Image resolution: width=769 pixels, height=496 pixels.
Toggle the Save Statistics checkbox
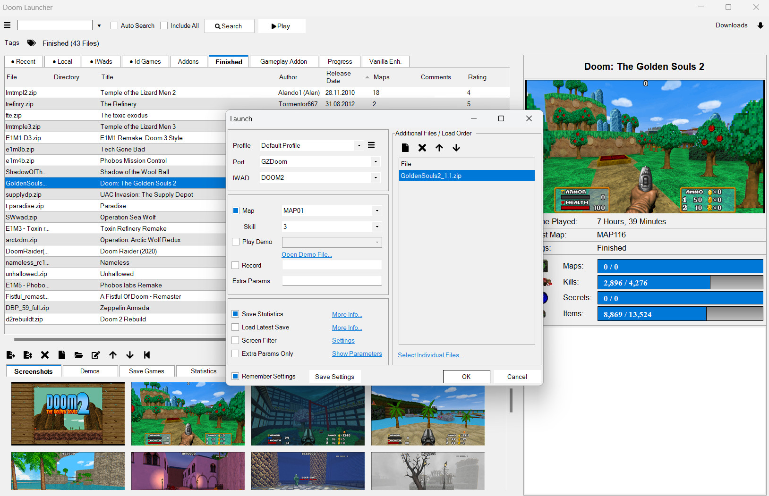click(235, 314)
